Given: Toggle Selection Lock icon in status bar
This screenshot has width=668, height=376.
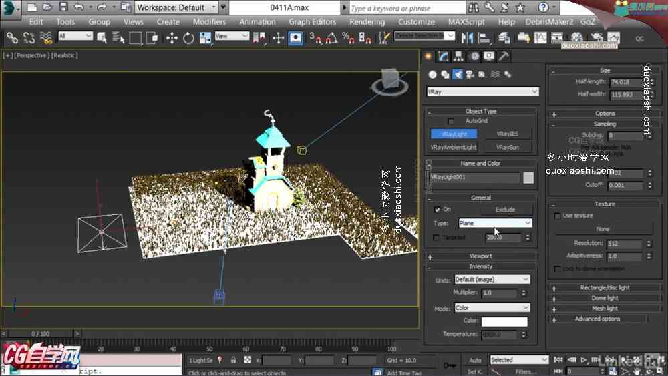Looking at the screenshot, I should click(233, 360).
